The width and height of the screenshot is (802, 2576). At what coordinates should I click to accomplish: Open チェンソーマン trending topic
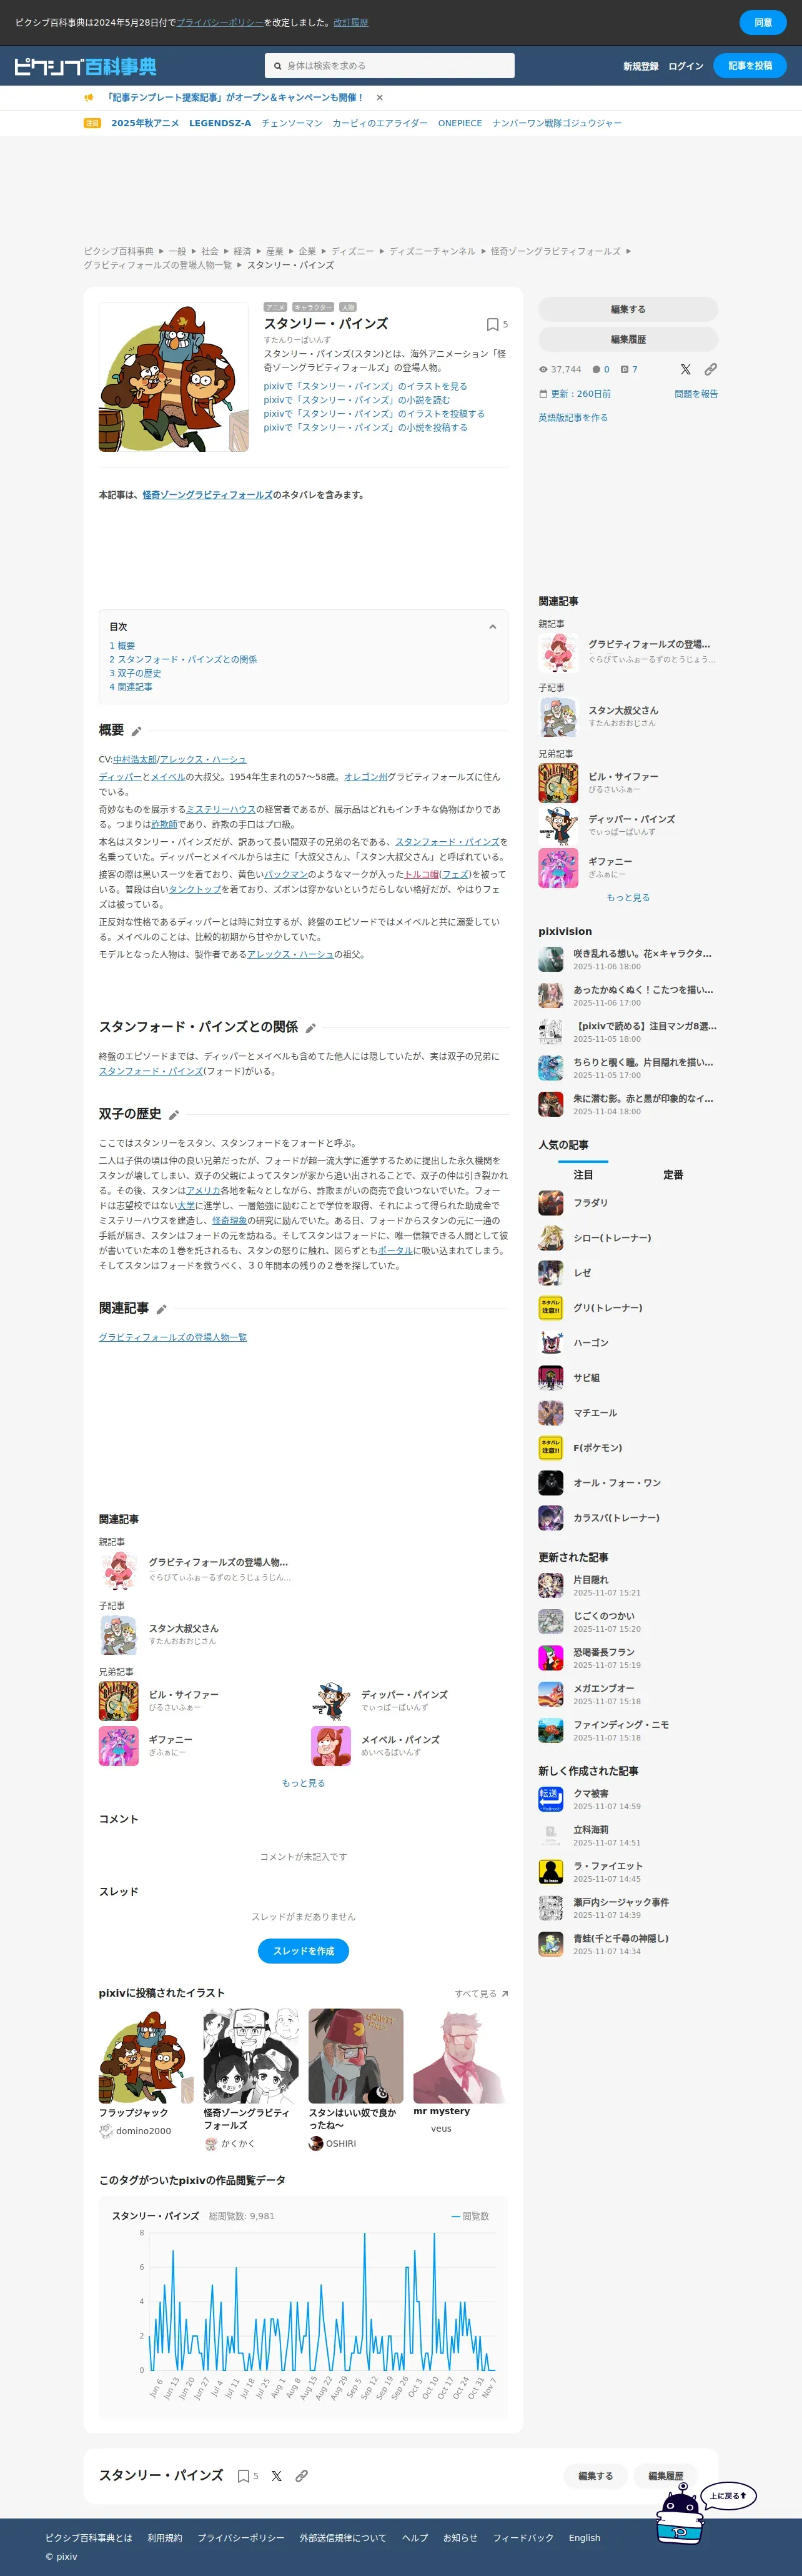point(292,123)
